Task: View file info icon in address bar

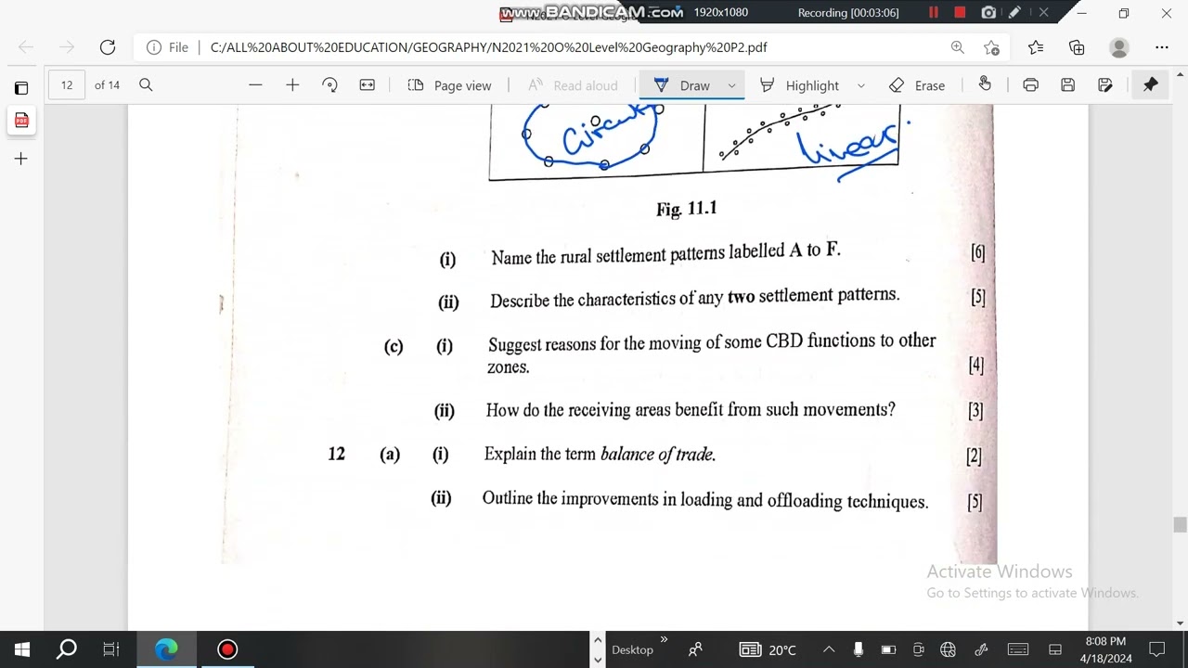Action: pyautogui.click(x=154, y=47)
